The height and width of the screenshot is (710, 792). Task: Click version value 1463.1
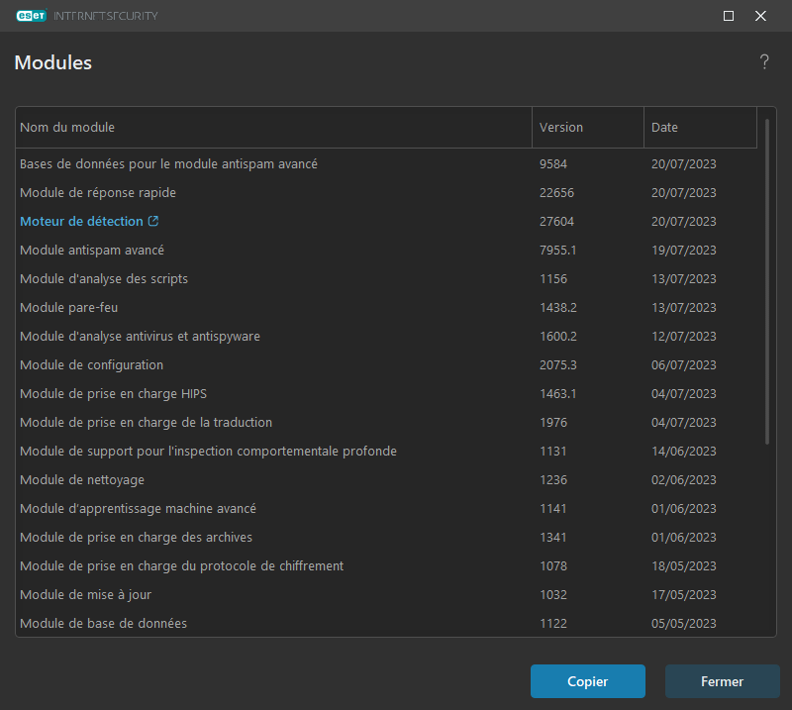pos(557,394)
